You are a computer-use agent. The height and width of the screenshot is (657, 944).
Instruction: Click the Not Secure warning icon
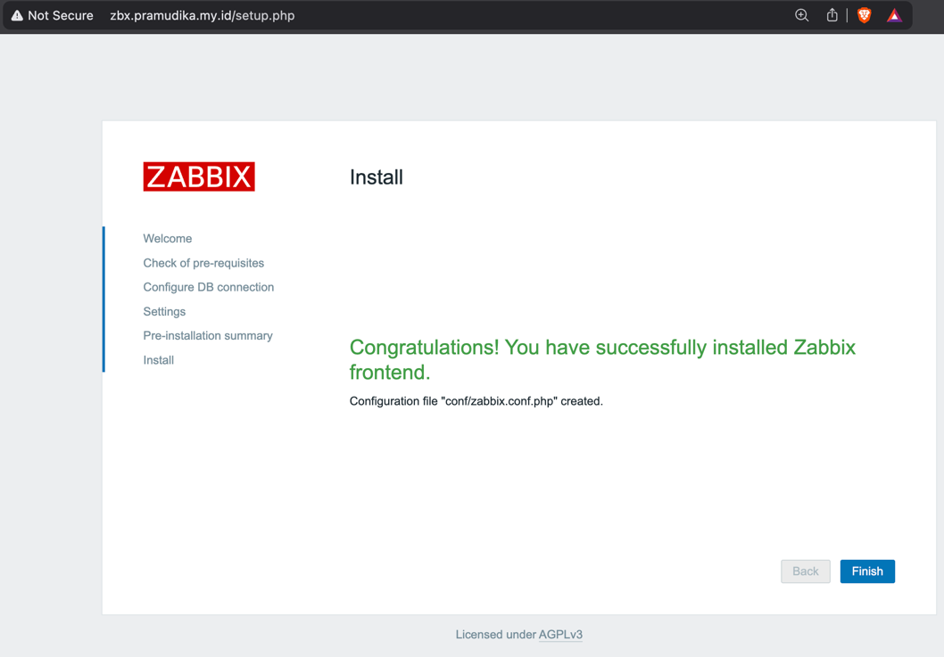[17, 16]
